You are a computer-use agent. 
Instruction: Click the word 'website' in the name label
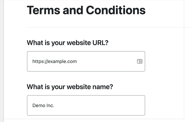79,87
